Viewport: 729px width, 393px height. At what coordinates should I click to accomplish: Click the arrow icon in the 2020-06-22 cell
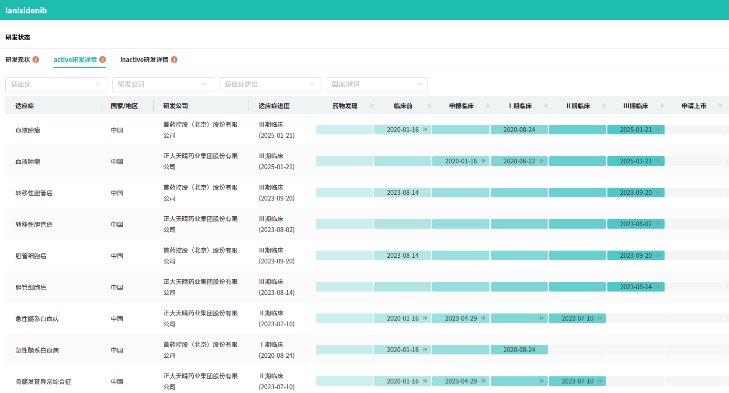542,161
